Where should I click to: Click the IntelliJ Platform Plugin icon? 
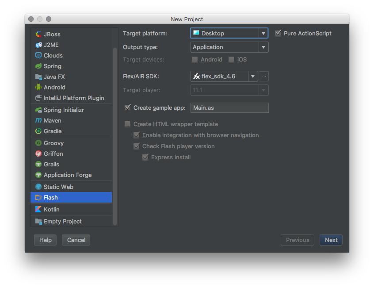point(38,98)
